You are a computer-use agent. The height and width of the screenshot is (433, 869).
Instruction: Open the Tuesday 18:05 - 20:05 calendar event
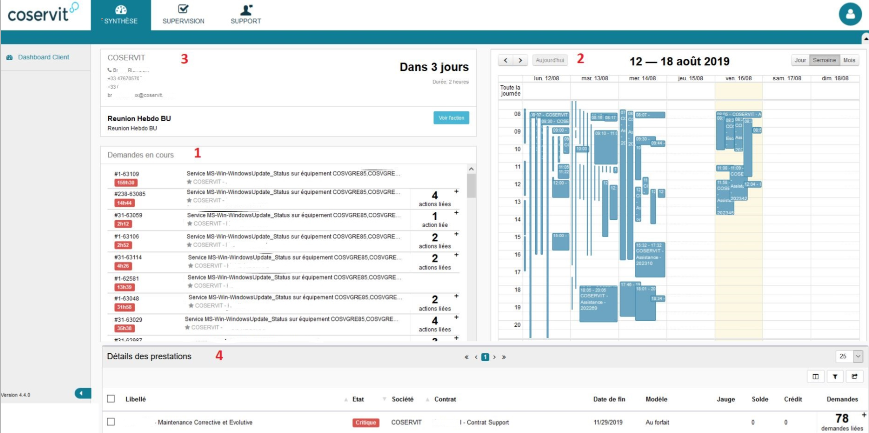598,304
